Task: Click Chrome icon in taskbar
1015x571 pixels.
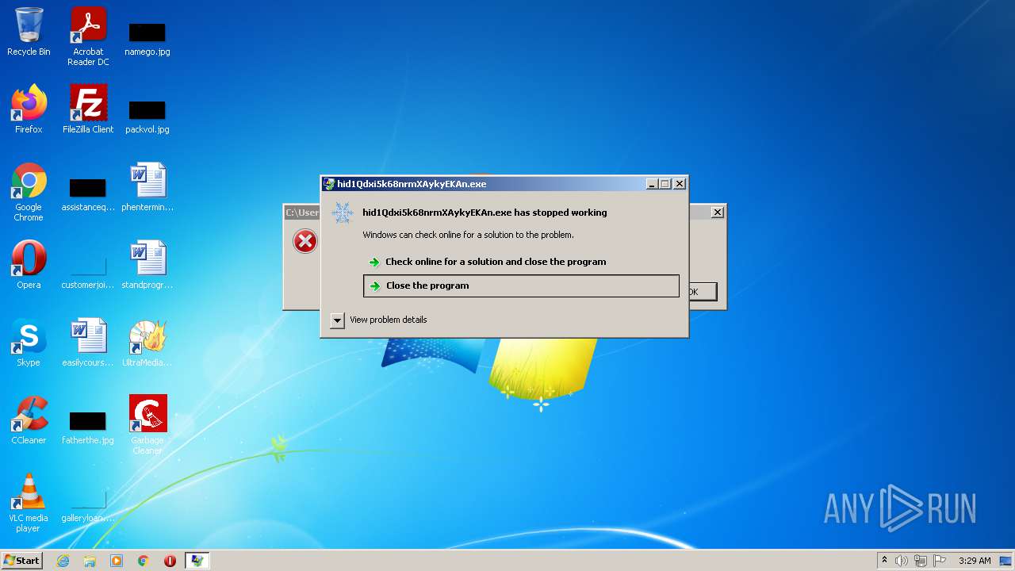Action: pyautogui.click(x=144, y=561)
